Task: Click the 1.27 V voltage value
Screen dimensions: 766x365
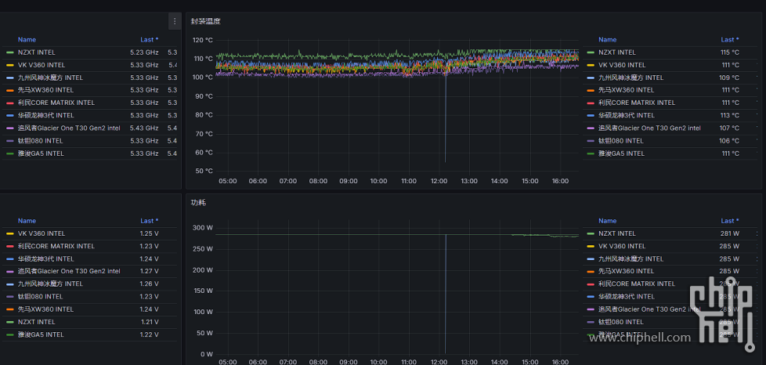Action: click(x=149, y=271)
